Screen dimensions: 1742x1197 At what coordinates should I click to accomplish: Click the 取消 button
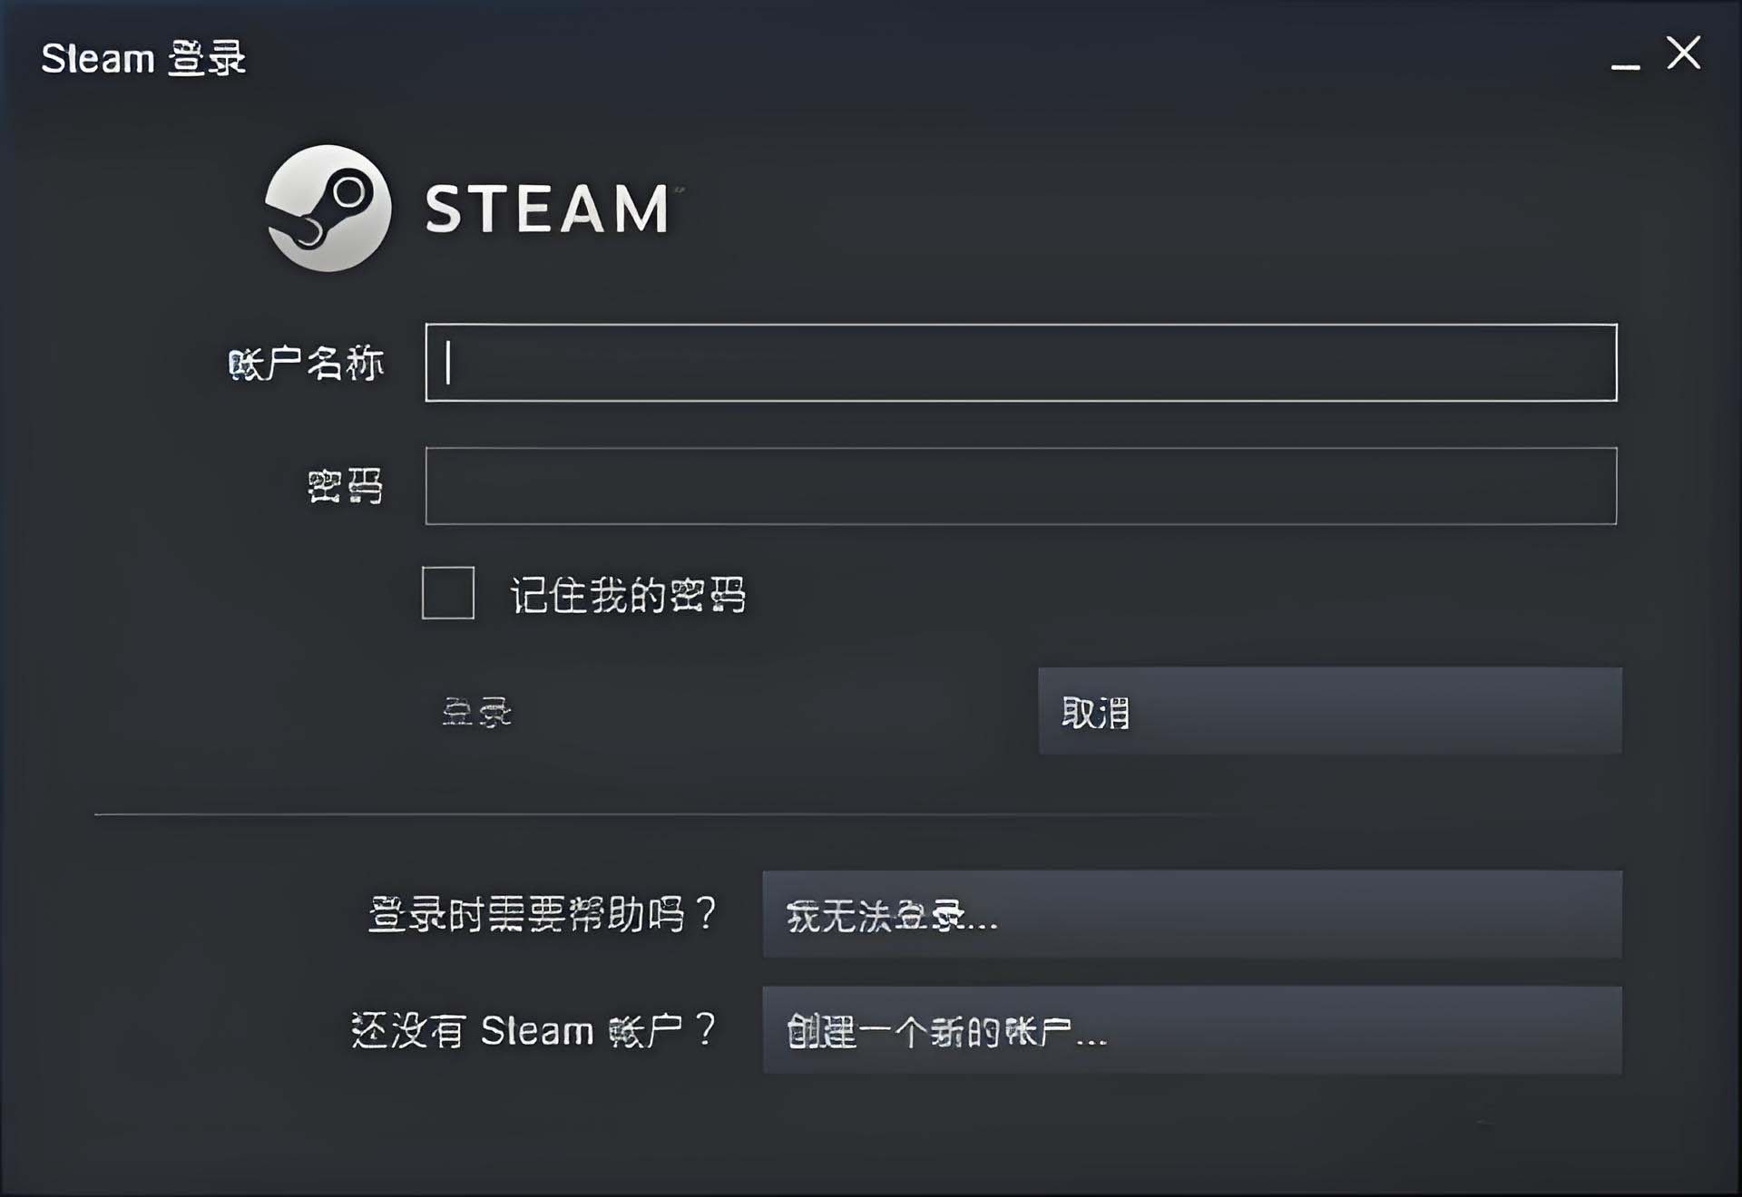1330,712
